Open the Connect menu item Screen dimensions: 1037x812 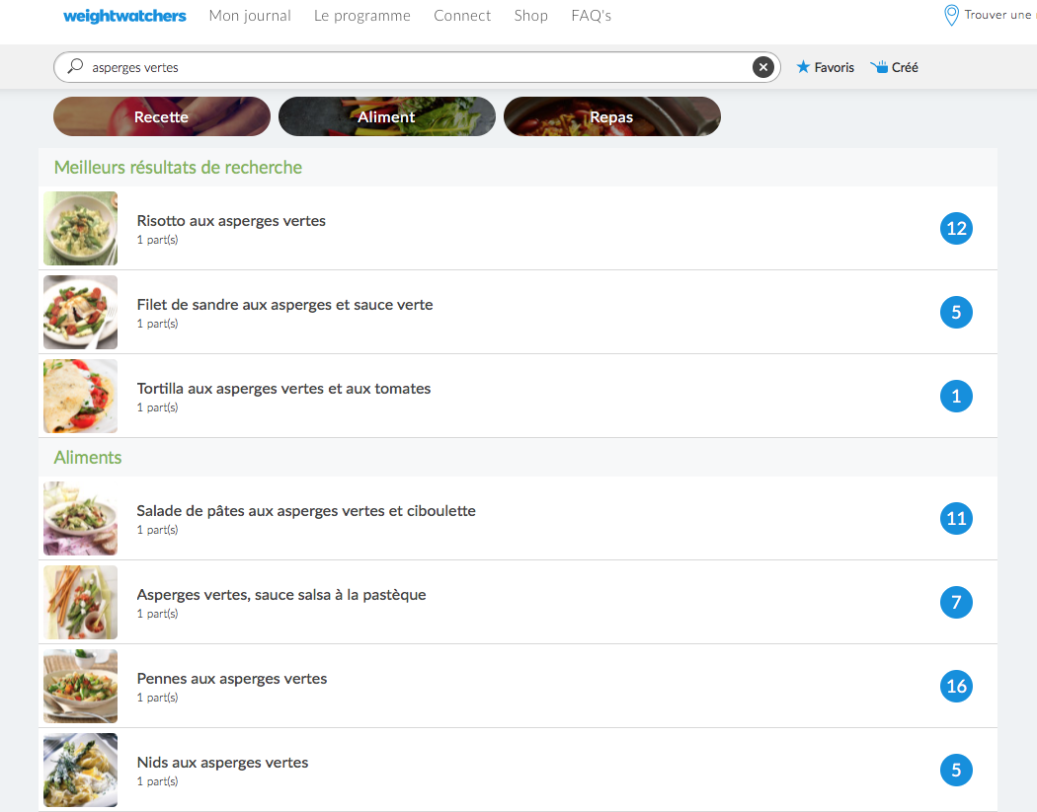pos(461,16)
